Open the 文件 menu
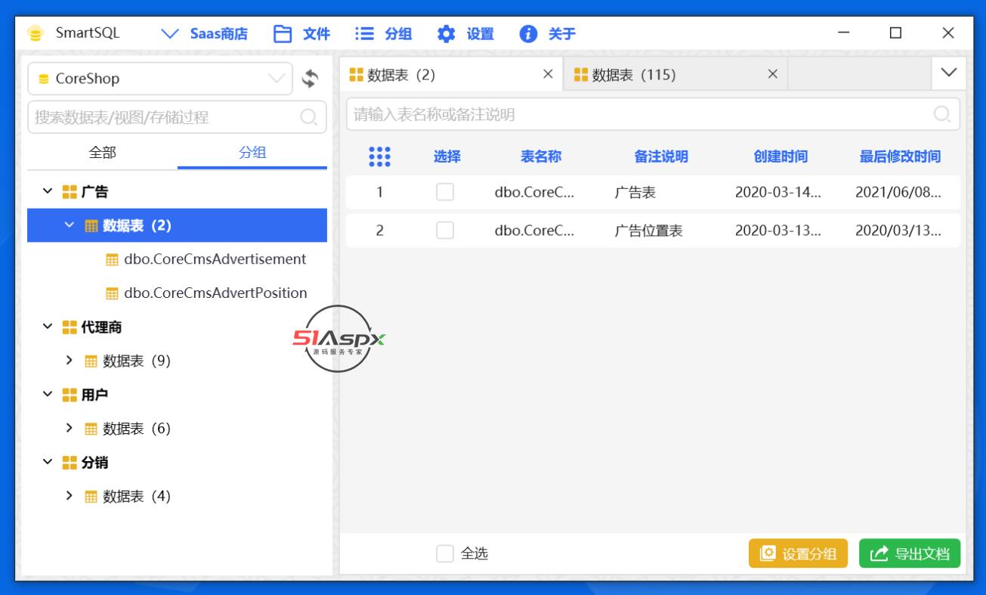The height and width of the screenshot is (595, 986). pos(301,34)
